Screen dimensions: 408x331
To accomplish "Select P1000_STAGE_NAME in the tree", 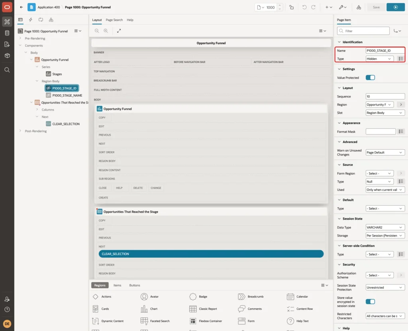I will 67,95.
